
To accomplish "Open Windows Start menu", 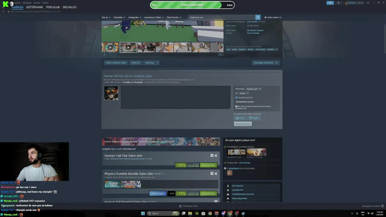I will coord(143,213).
